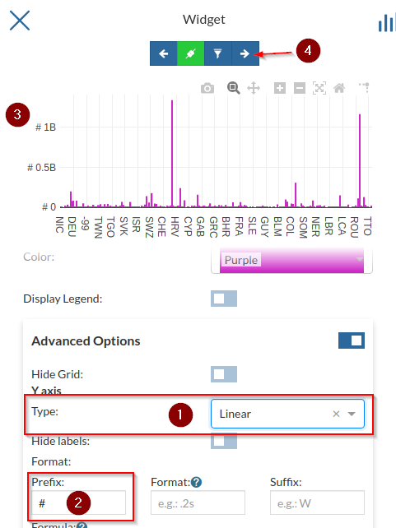The width and height of the screenshot is (396, 528).
Task: Select the zoom magnifier chart tool
Action: (233, 88)
